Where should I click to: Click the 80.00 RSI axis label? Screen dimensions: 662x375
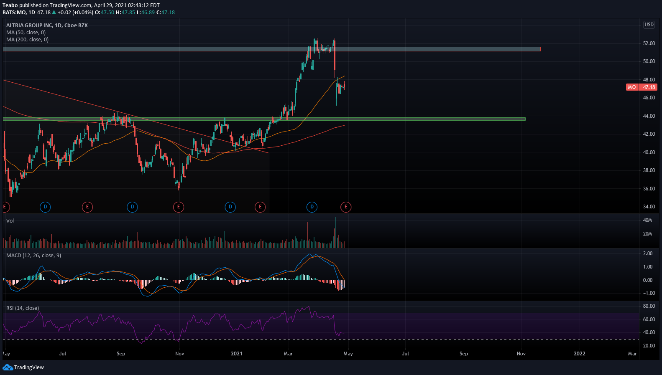pos(649,306)
